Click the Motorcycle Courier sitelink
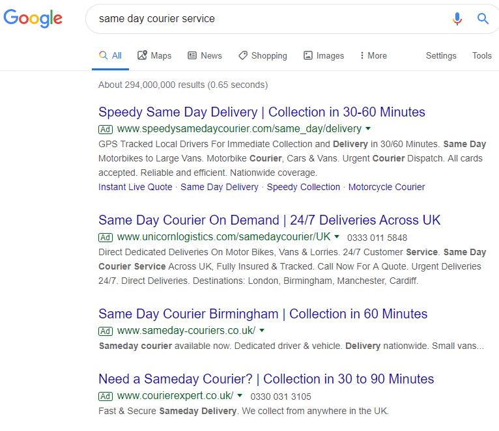The height and width of the screenshot is (431, 499). click(x=386, y=187)
